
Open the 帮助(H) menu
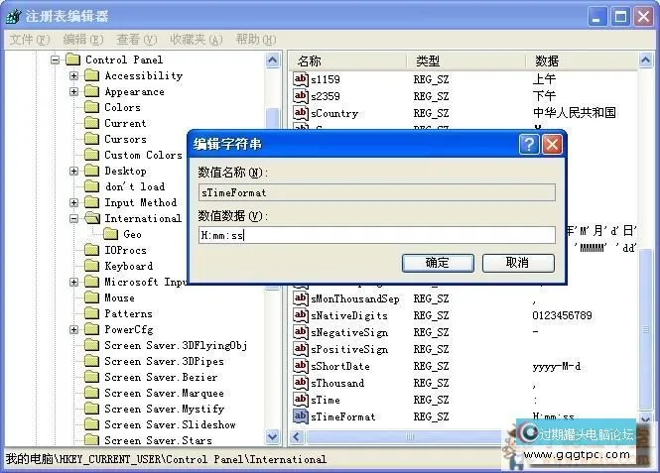coord(256,40)
